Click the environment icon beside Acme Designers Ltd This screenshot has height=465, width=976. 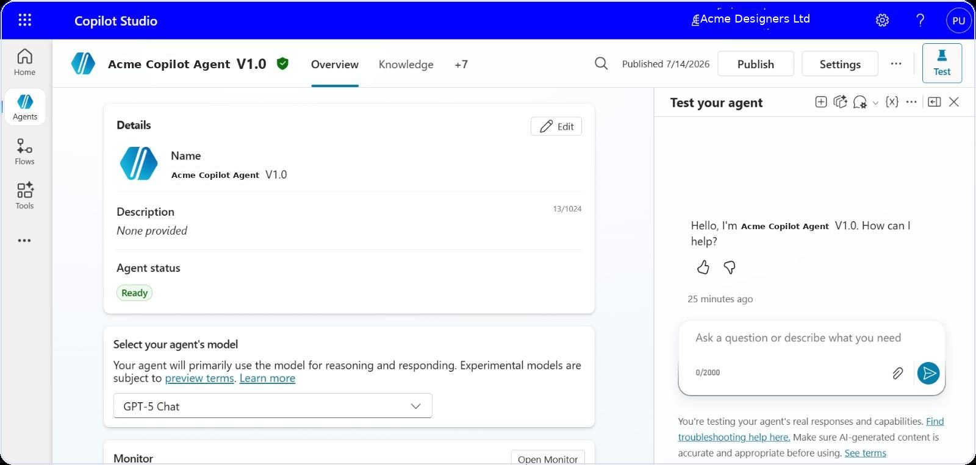[695, 20]
